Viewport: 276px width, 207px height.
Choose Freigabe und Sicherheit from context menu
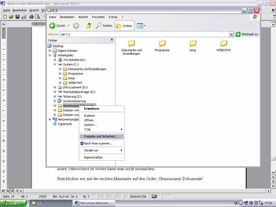[x=101, y=136]
